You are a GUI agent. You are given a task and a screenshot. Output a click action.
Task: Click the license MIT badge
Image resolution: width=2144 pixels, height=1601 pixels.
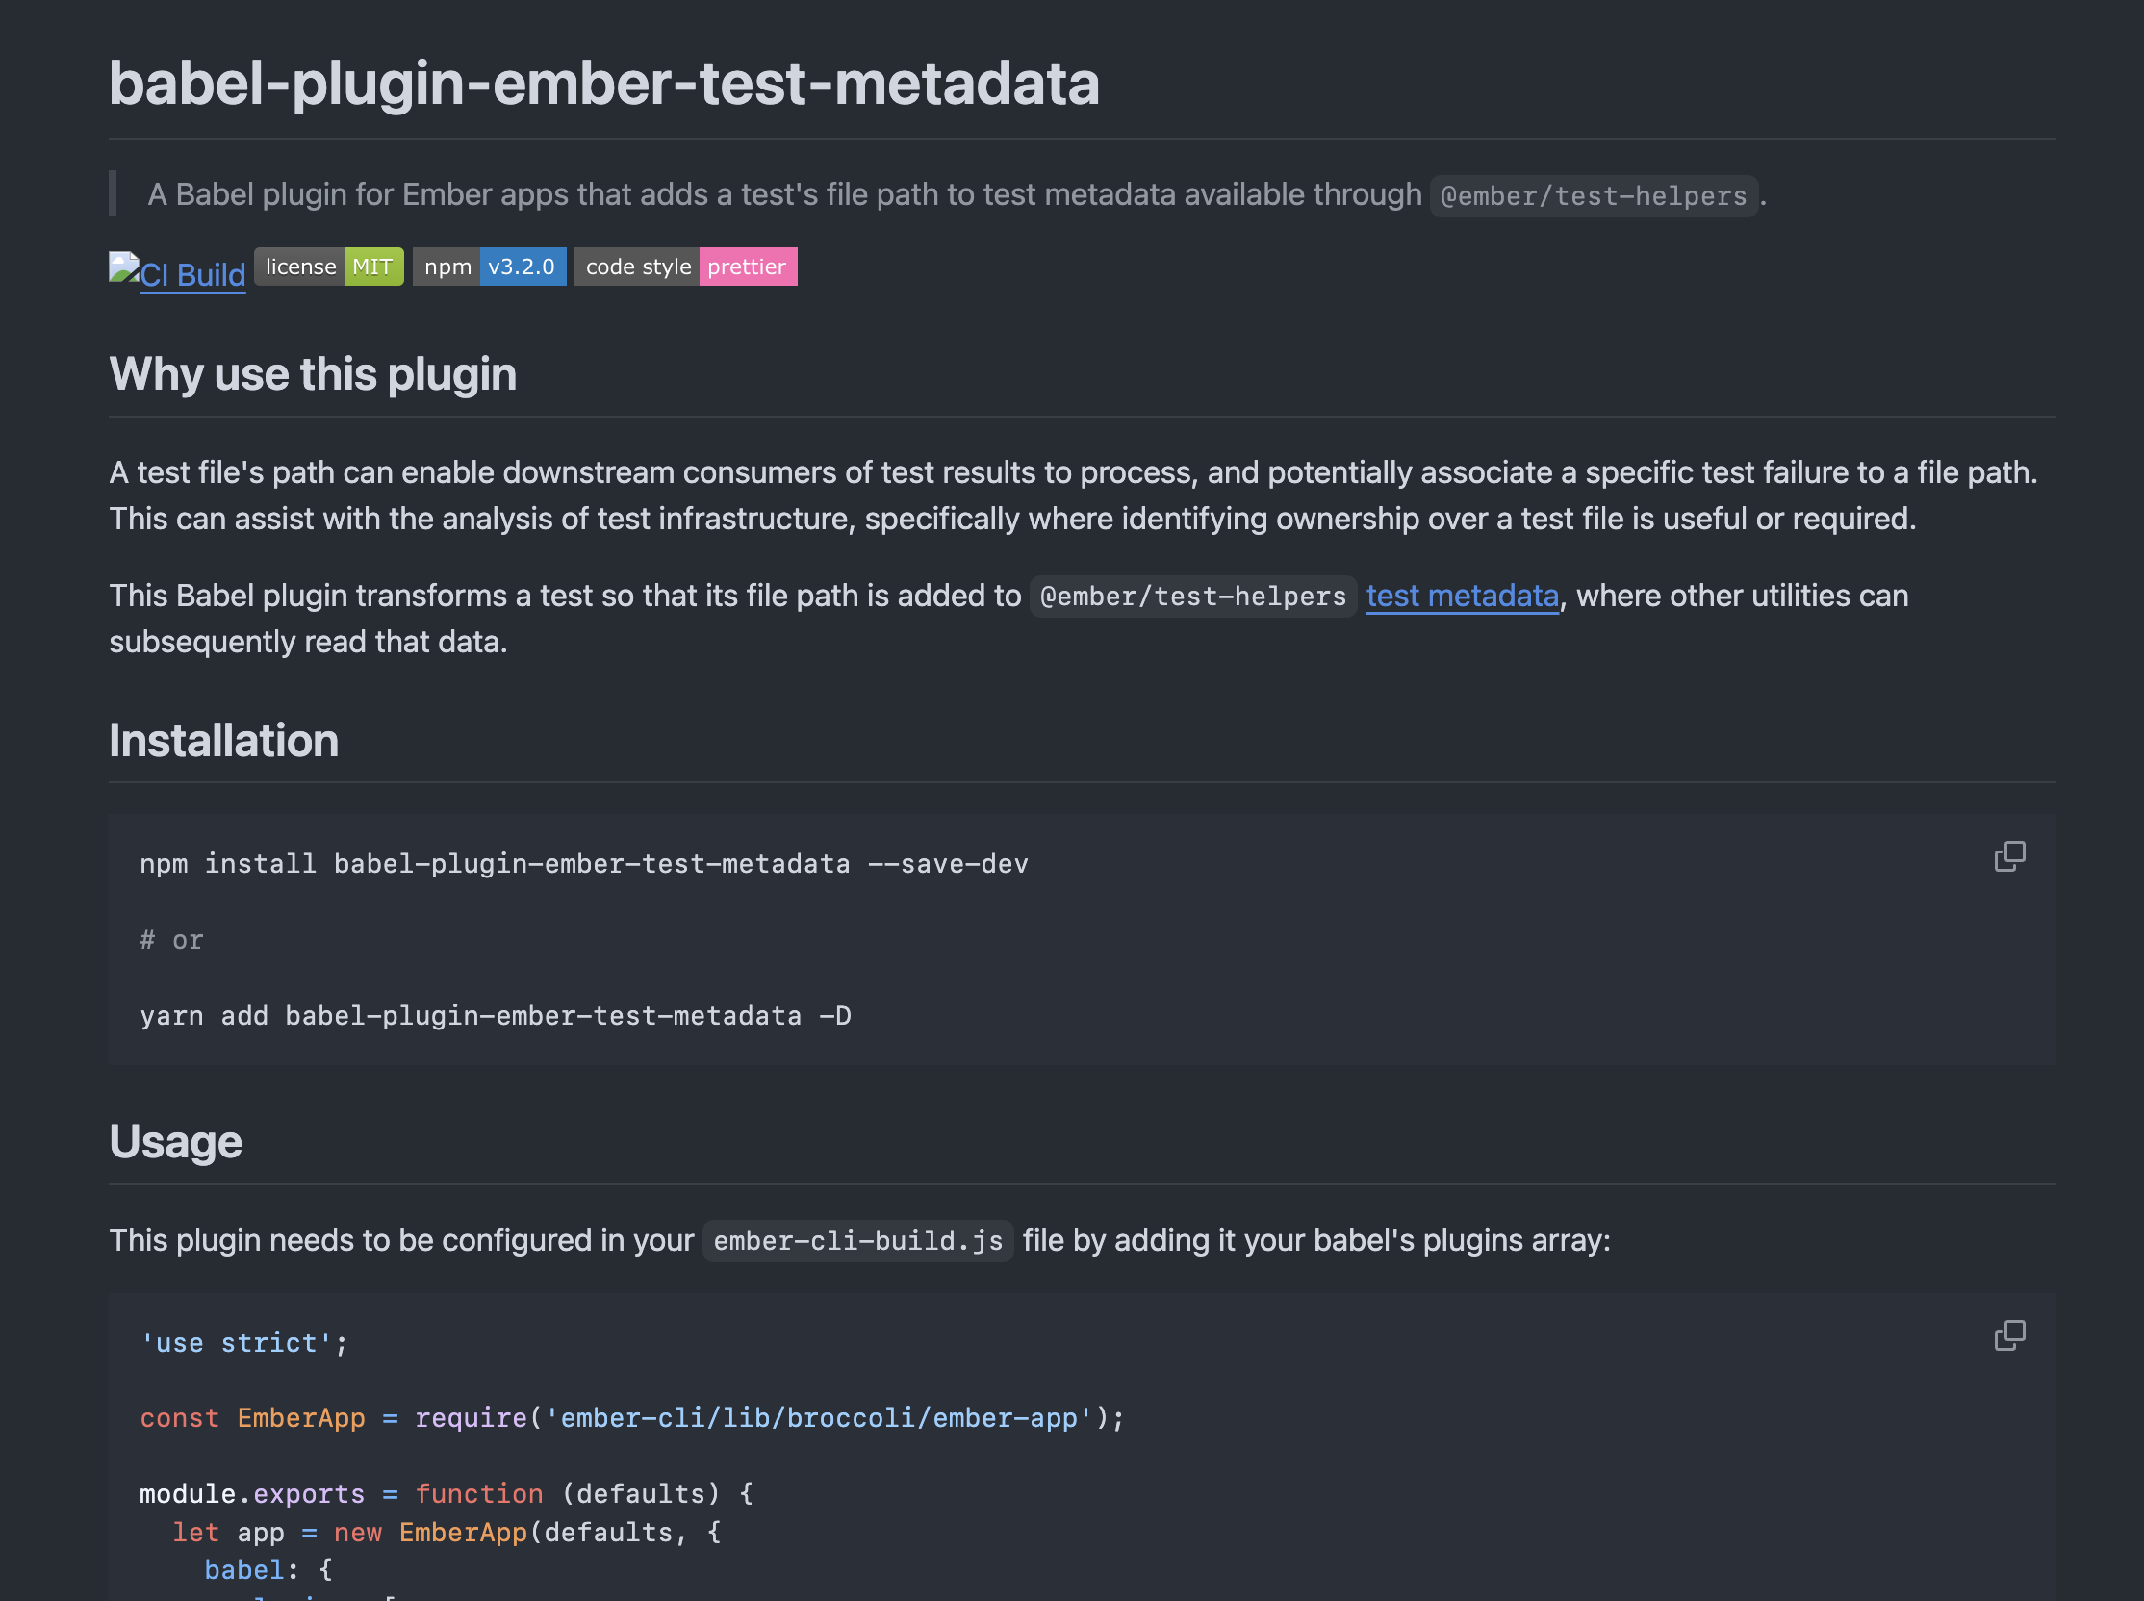pos(328,267)
